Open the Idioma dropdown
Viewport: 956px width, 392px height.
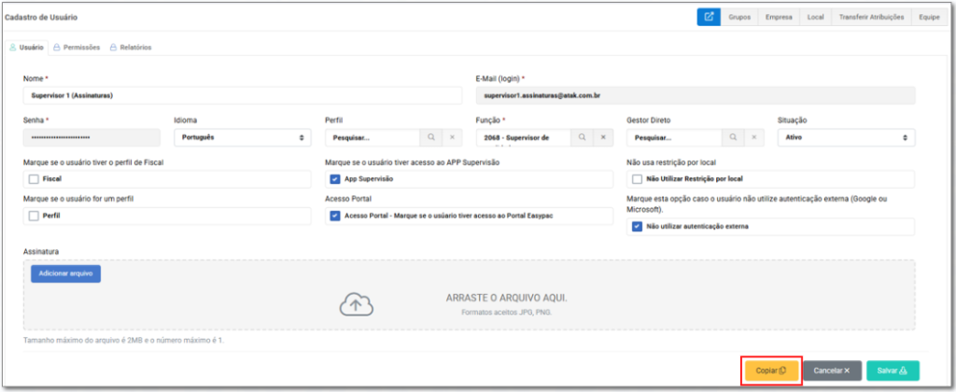coord(243,138)
